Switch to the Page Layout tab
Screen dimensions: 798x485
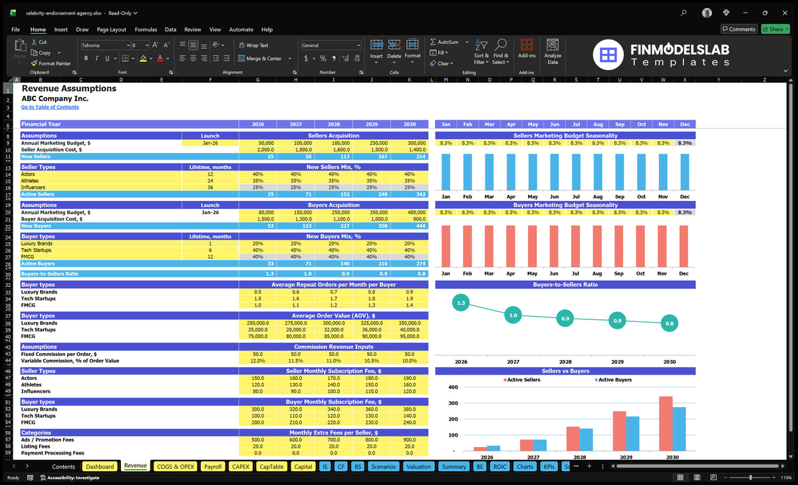click(x=111, y=29)
